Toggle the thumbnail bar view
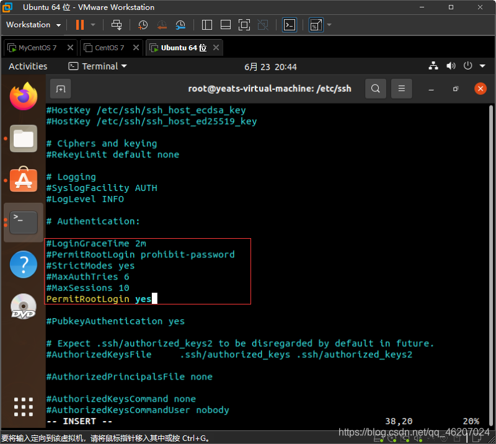The width and height of the screenshot is (496, 444). [x=226, y=25]
